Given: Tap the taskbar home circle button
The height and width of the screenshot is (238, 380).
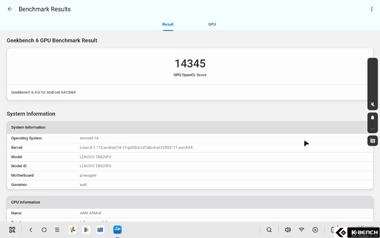Looking at the screenshot, I should [44, 230].
